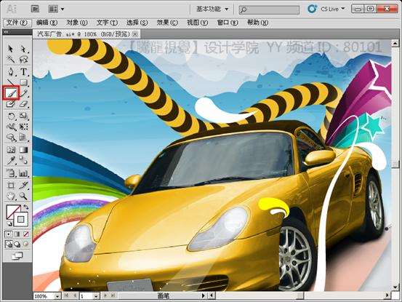Open the 文件 menu
Viewport: 402px width, 302px height.
click(x=17, y=23)
